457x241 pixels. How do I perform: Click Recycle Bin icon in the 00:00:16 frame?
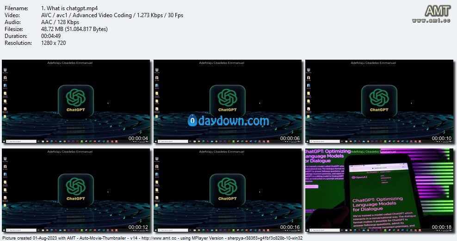[157, 160]
